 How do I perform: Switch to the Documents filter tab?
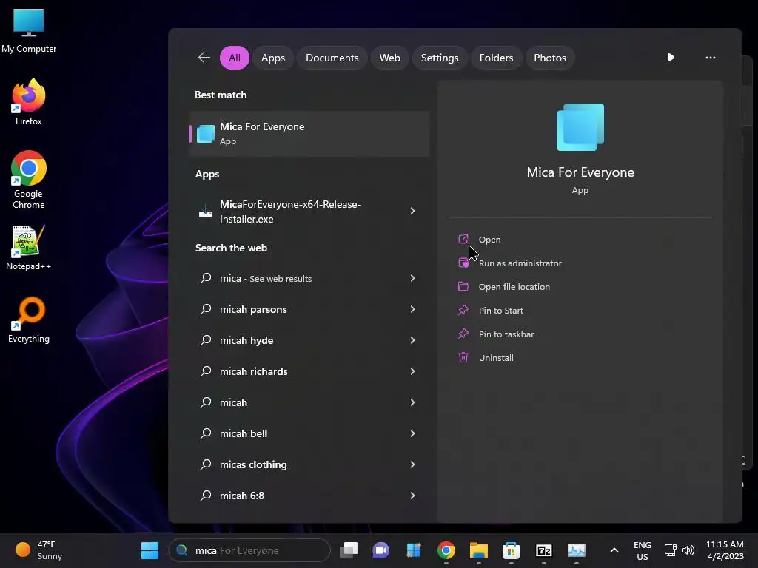click(x=332, y=58)
